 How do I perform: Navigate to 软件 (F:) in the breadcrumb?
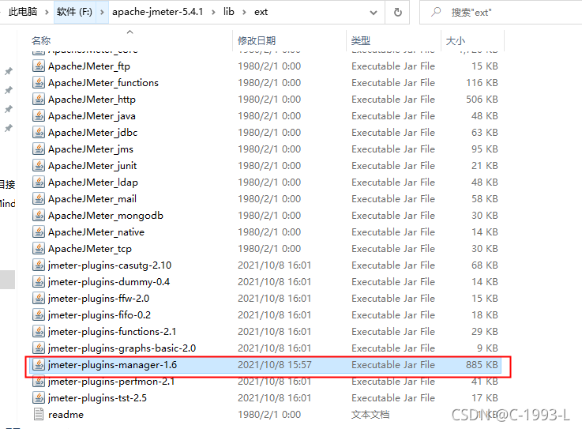(x=74, y=12)
